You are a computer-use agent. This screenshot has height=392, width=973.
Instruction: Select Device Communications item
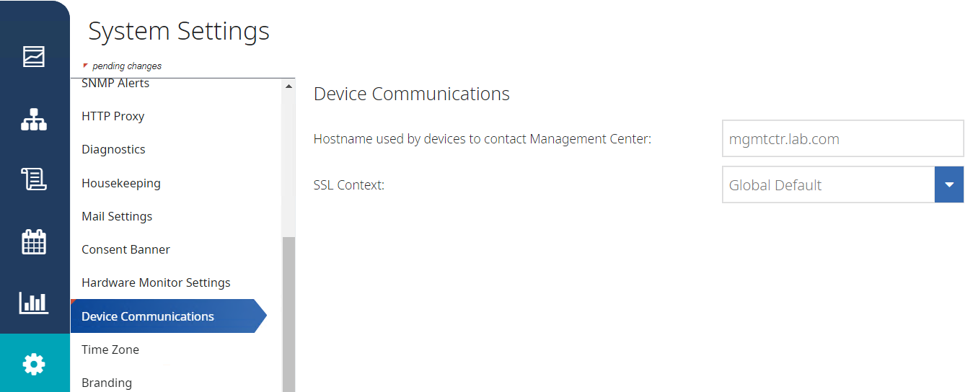[148, 316]
